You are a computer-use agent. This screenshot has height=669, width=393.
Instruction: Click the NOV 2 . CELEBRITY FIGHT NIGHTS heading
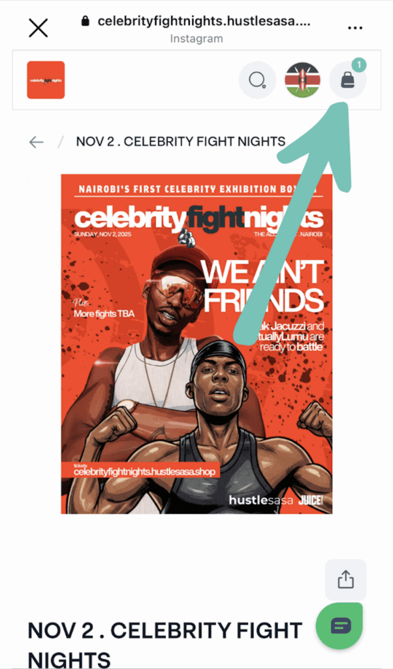point(165,644)
